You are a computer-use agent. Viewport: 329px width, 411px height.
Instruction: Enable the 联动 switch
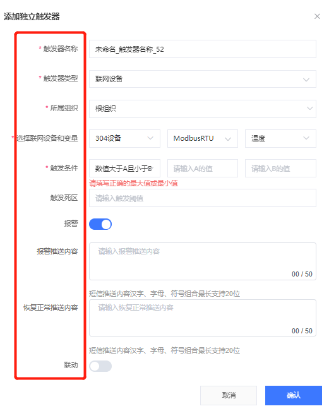pyautogui.click(x=100, y=366)
